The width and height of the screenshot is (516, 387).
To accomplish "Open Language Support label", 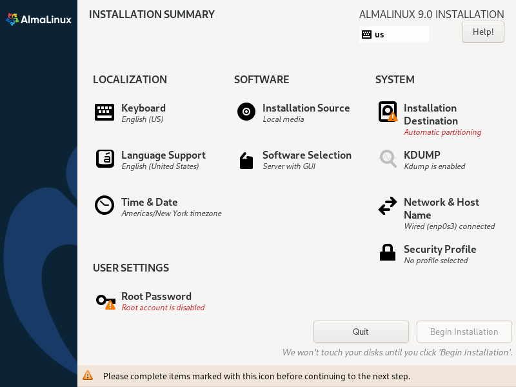I will 163,155.
